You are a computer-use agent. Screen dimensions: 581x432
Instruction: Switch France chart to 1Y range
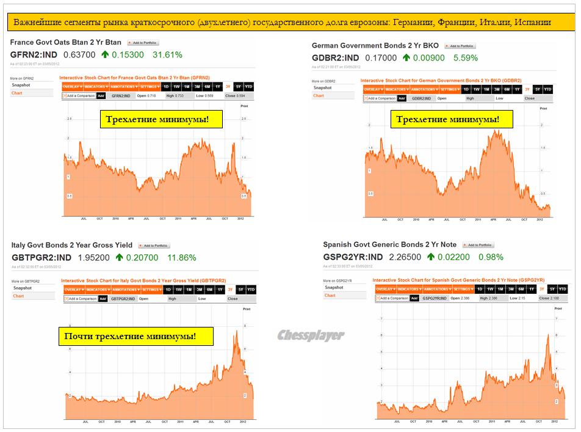click(218, 87)
